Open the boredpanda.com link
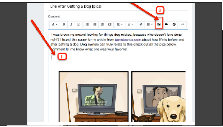Screen dimensions: 223x127 tap(128, 40)
